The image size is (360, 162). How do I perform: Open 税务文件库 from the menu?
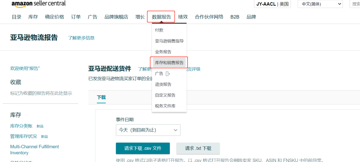coord(165,106)
